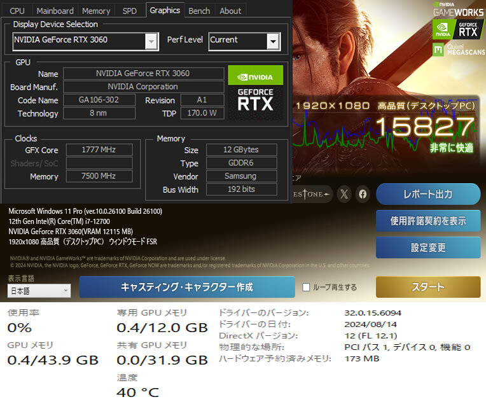
Task: Click the memory Size 12 GBytes value
Action: click(242, 150)
